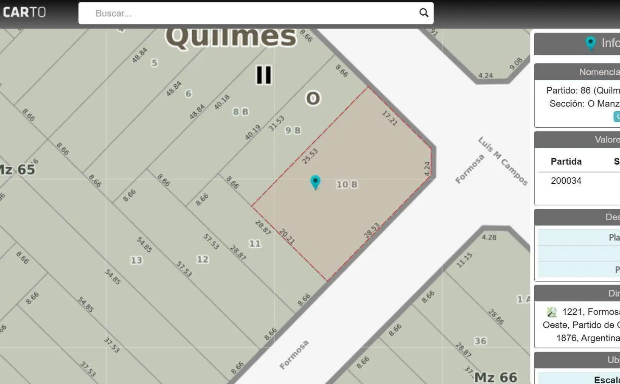620x384 pixels.
Task: Focus the Buscar search field
Action: pyautogui.click(x=256, y=13)
